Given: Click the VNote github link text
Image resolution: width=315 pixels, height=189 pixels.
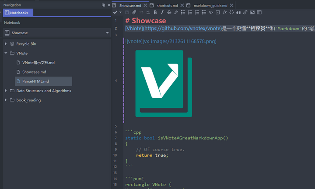Looking at the screenshot, I should coord(173,29).
